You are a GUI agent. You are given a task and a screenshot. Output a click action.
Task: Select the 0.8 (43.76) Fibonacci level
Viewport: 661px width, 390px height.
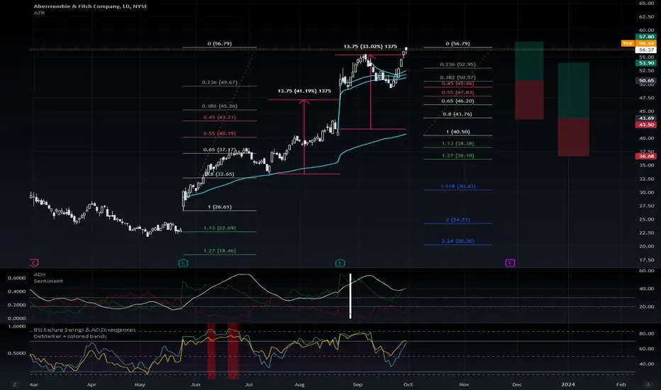click(x=457, y=114)
